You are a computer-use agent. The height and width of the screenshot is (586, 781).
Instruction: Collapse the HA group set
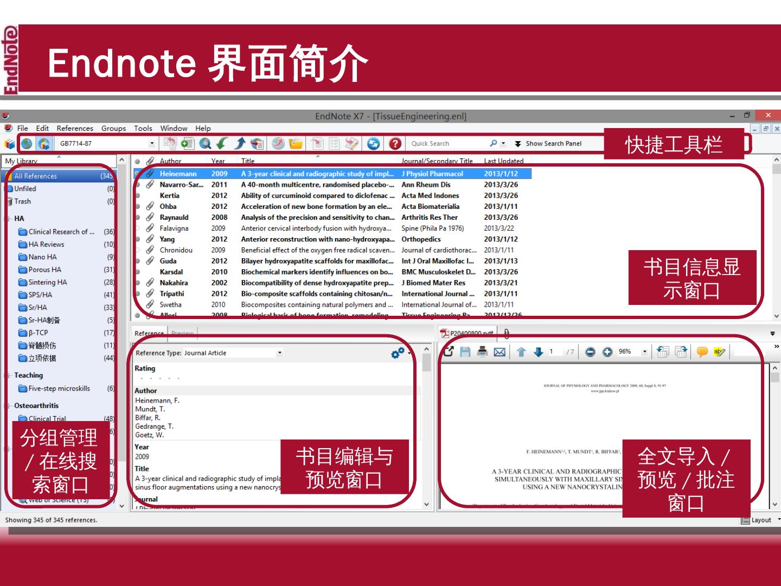pyautogui.click(x=8, y=219)
